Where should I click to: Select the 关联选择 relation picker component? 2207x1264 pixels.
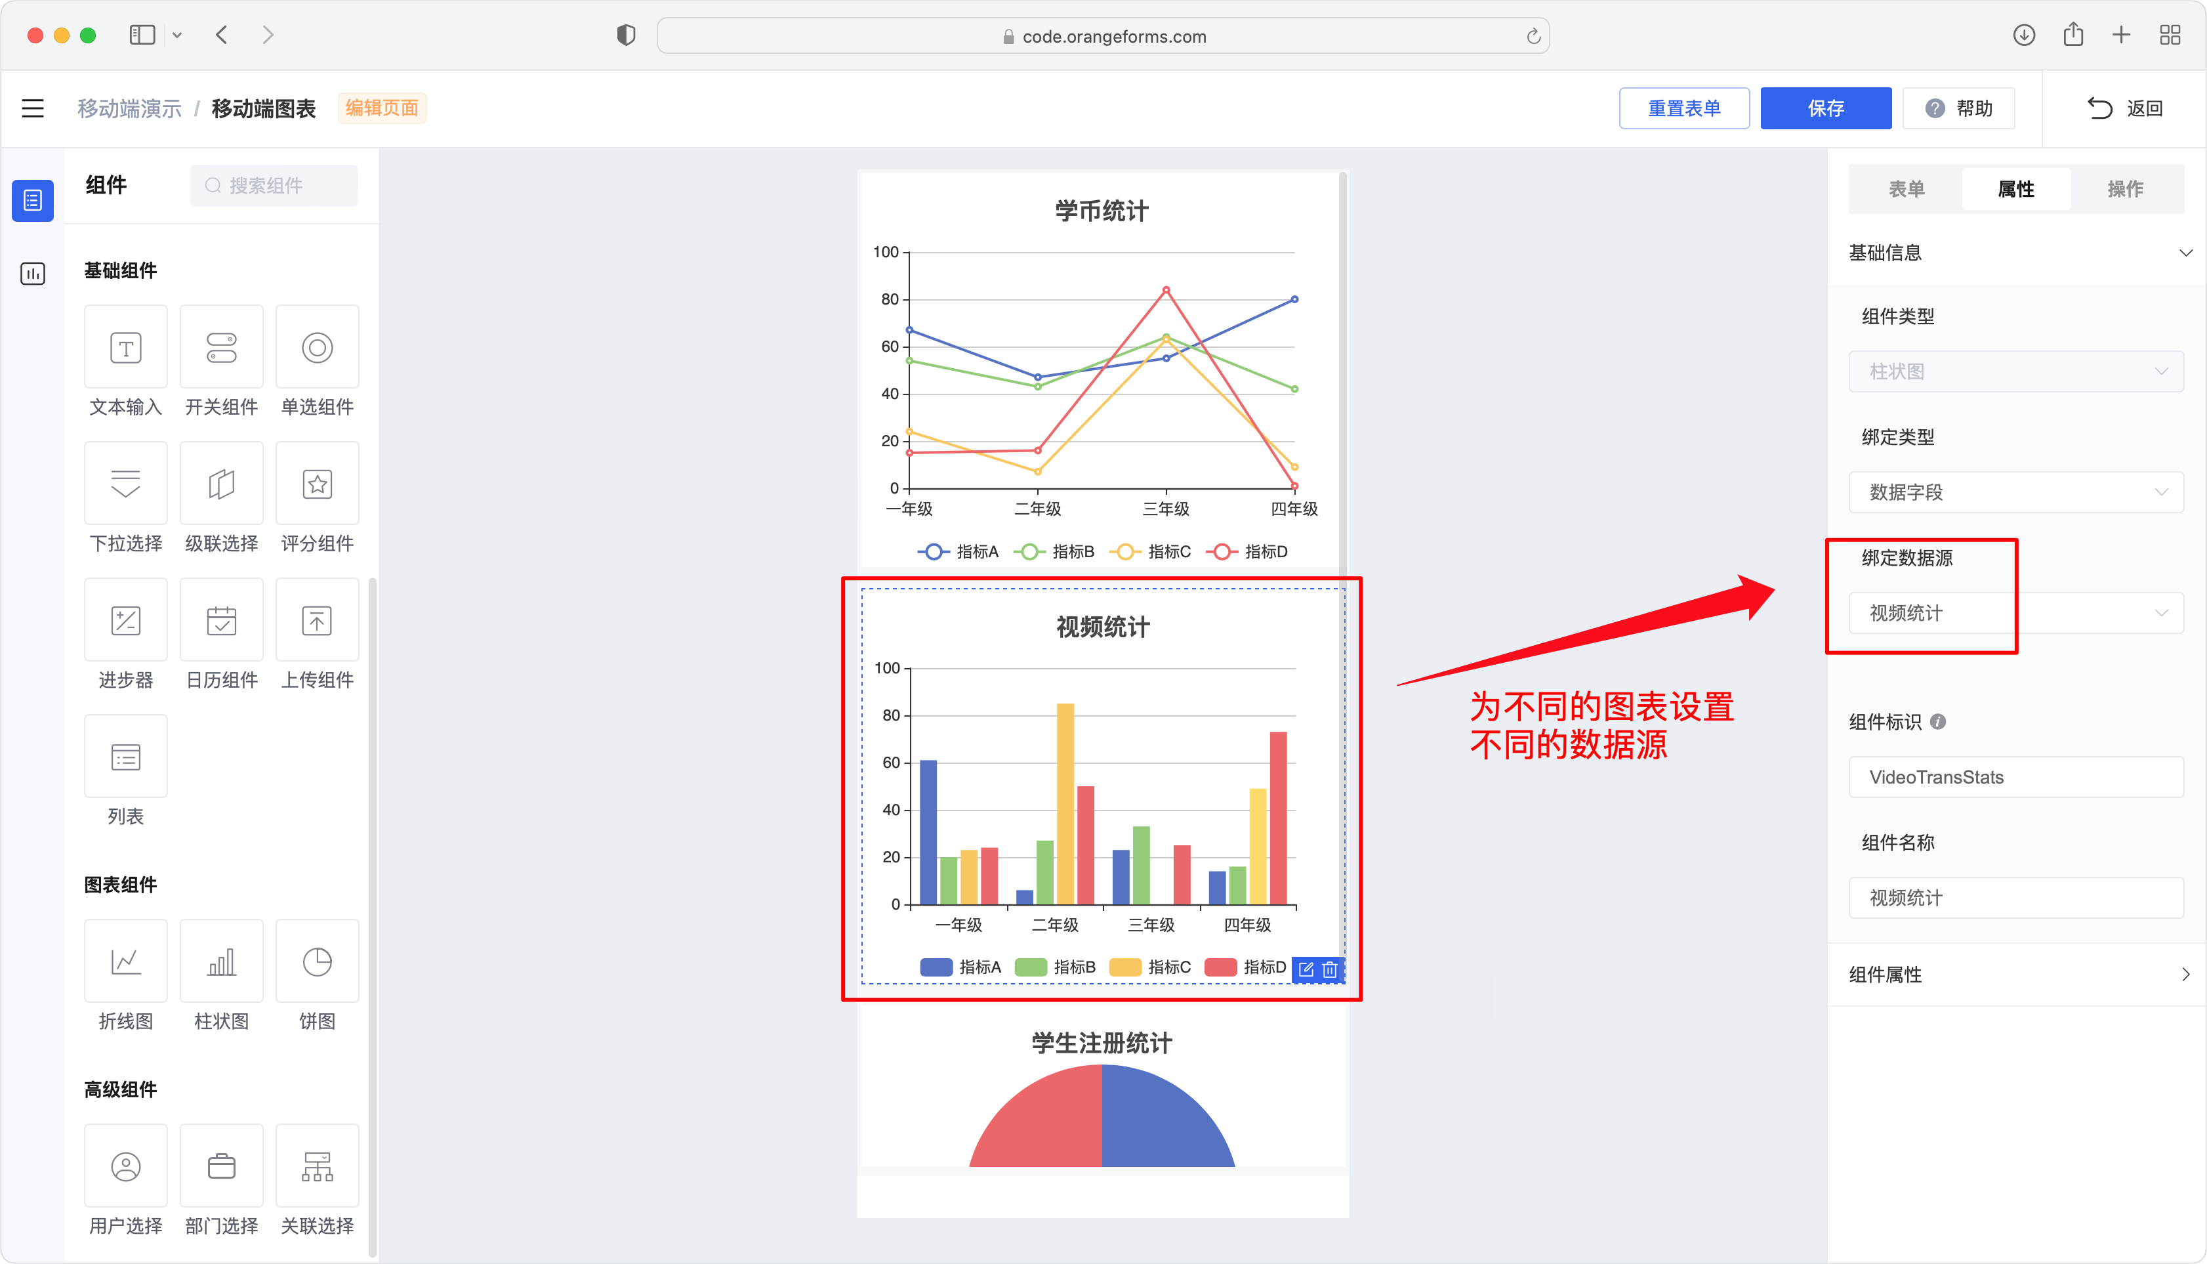click(x=317, y=1166)
